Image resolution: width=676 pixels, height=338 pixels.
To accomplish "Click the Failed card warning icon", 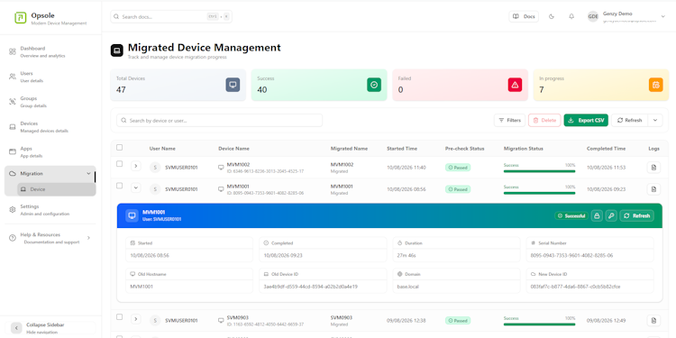I will click(515, 85).
